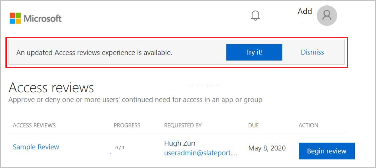
Task: Click the useradmin@slateport email link
Action: 201,153
